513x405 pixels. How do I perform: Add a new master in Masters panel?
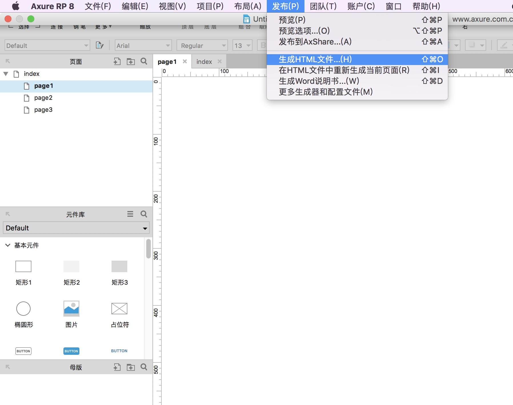tap(117, 367)
